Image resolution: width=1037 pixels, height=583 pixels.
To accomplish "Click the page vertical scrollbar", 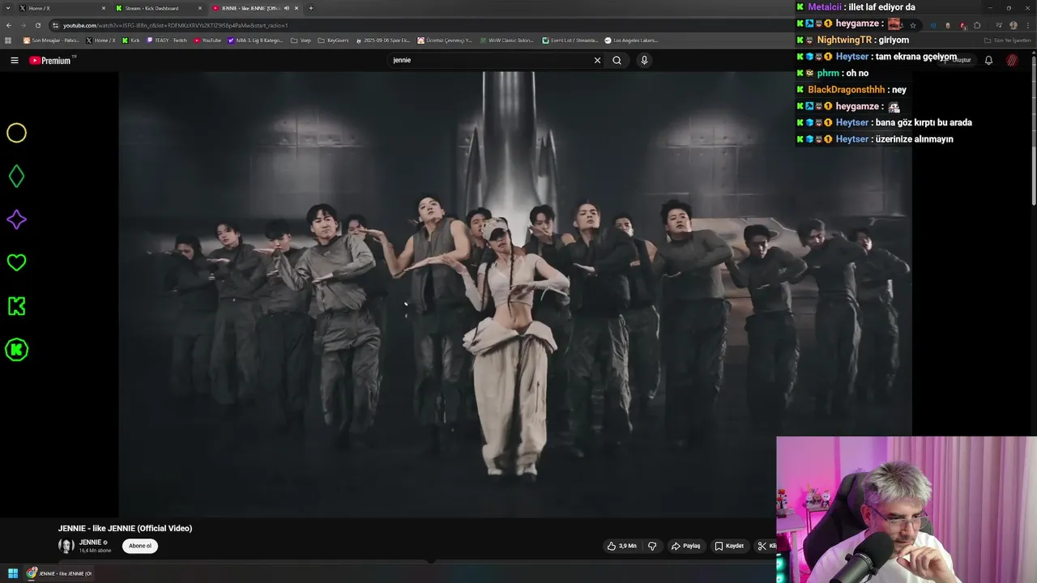I will 1034,130.
